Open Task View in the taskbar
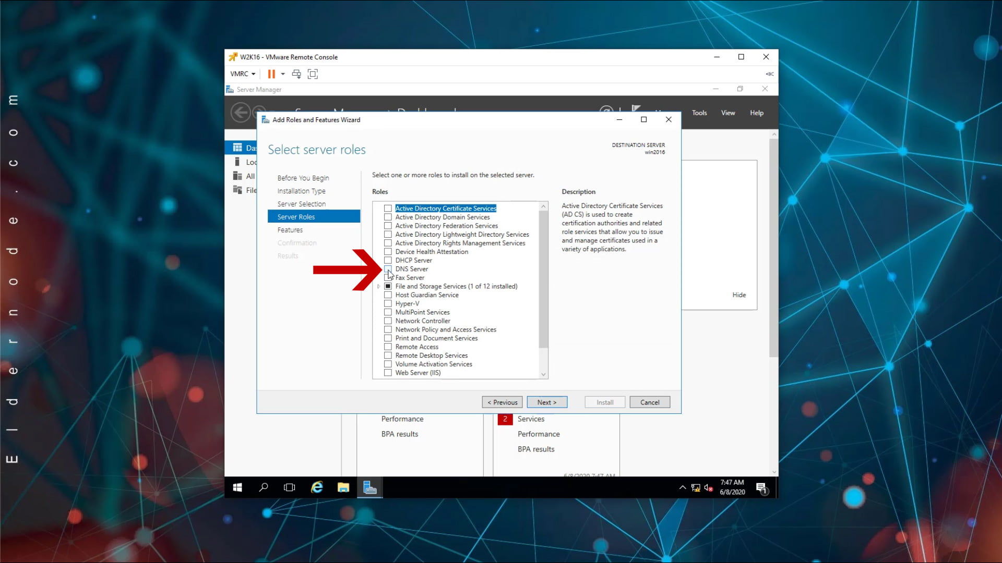1002x563 pixels. [289, 487]
